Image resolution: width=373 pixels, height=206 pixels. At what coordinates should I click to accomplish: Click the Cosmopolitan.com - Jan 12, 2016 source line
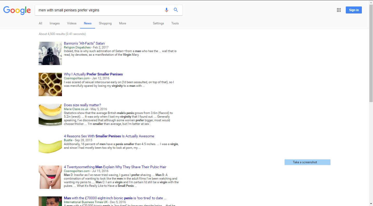(x=87, y=78)
